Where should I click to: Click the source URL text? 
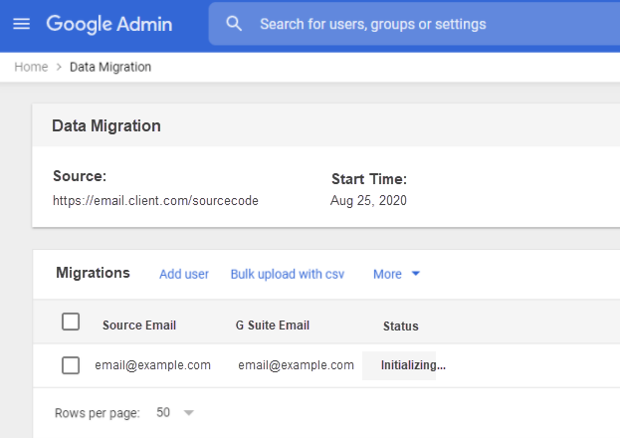(x=155, y=200)
